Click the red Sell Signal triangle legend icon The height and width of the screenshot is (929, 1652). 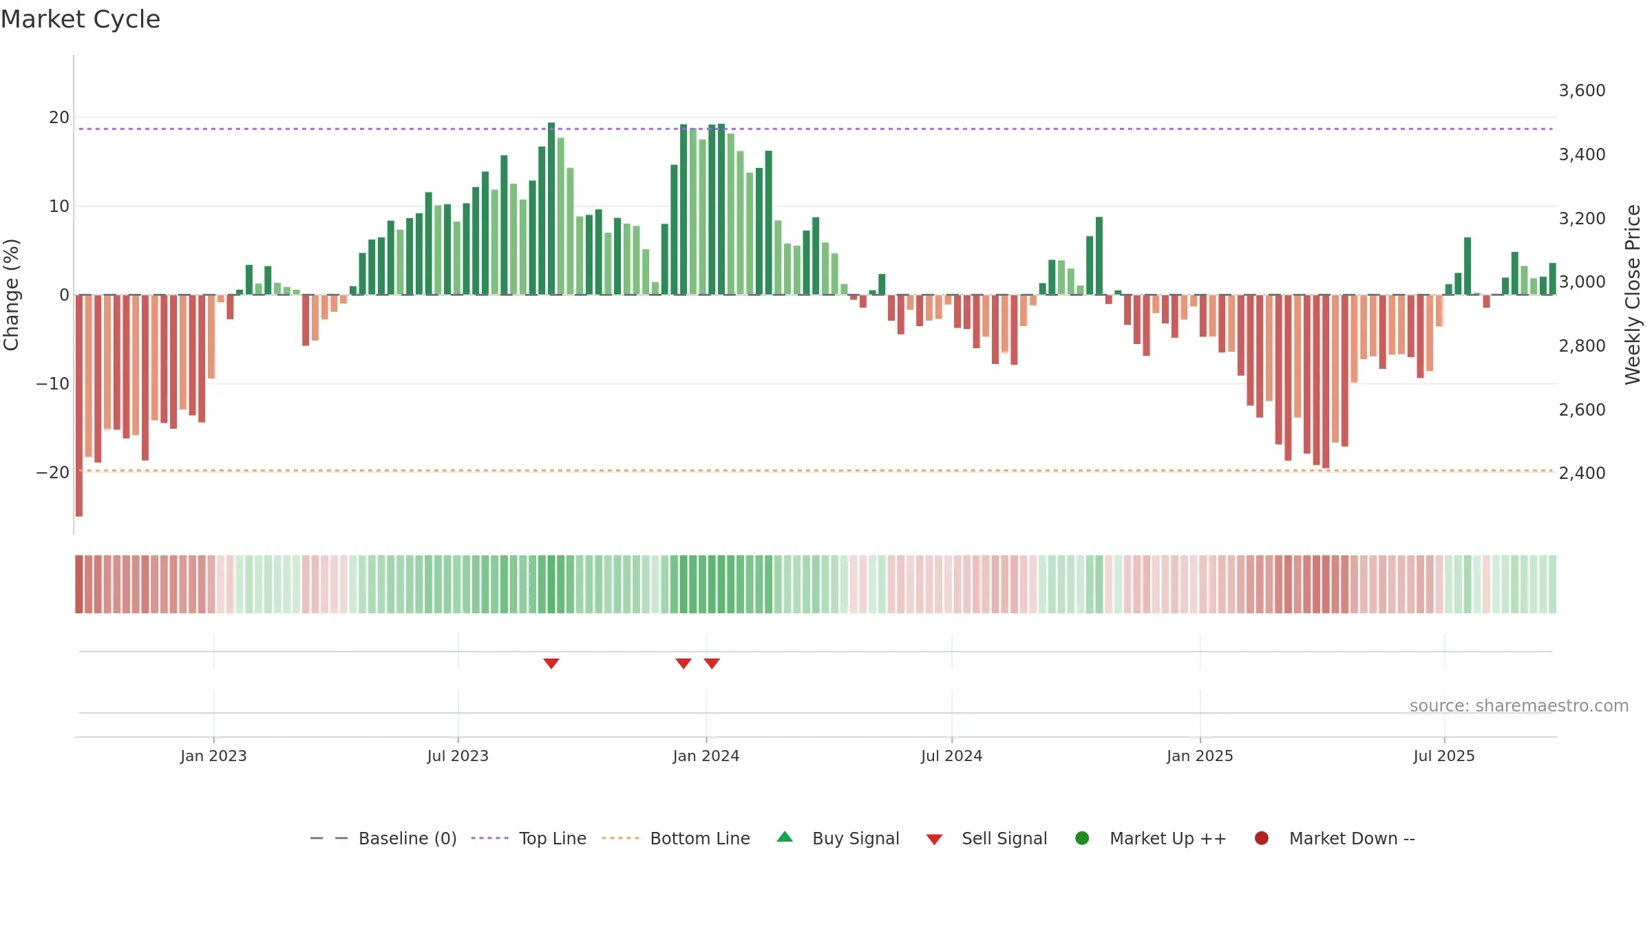click(x=934, y=840)
